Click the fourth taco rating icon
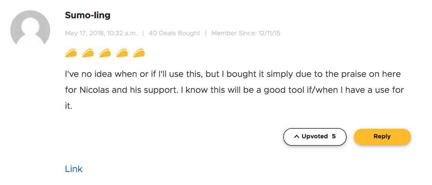This screenshot has height=185, width=432. pyautogui.click(x=122, y=54)
